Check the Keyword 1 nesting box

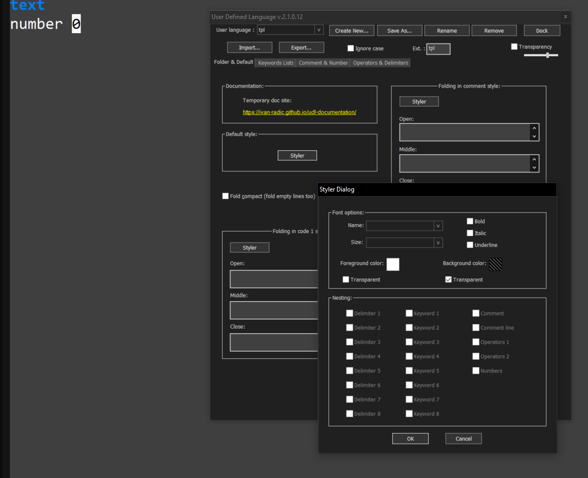point(409,313)
